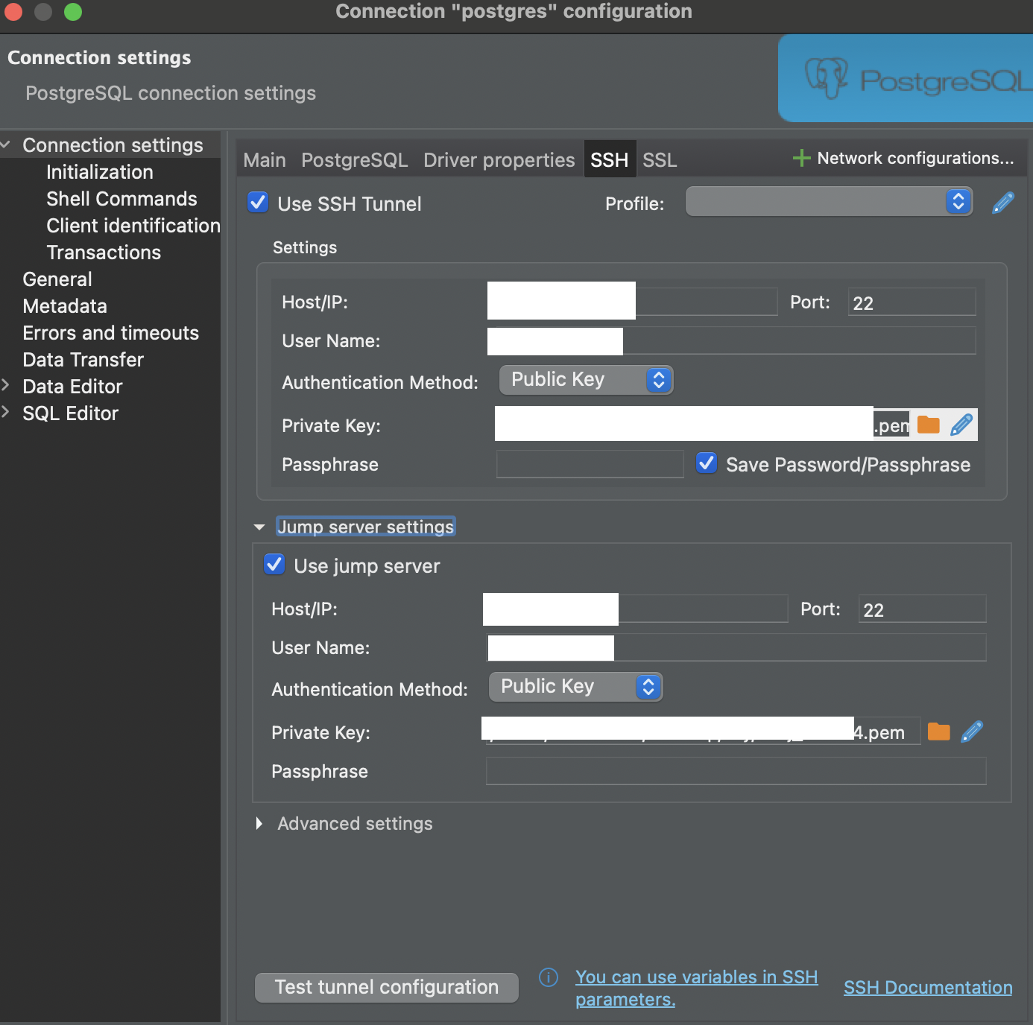Disable the Use SSH Tunnel checkbox
Image resolution: width=1033 pixels, height=1025 pixels.
[259, 203]
